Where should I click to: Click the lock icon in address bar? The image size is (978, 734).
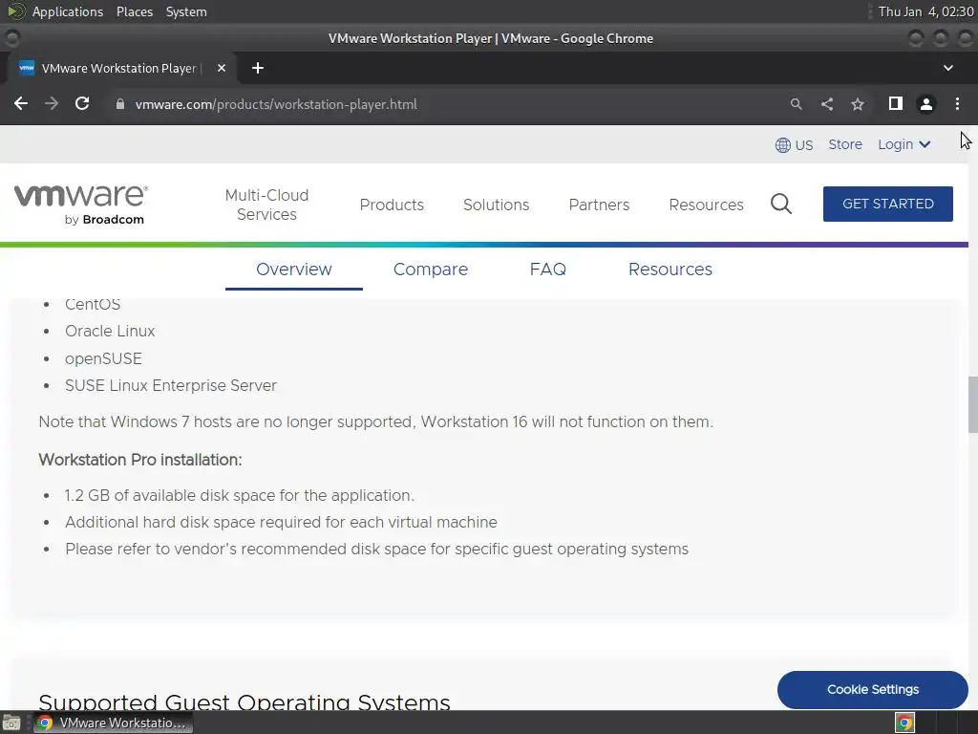point(120,104)
